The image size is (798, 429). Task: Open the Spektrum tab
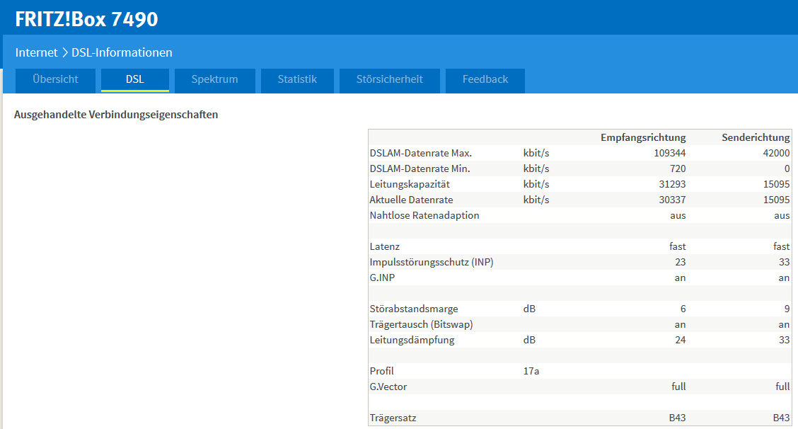(214, 79)
